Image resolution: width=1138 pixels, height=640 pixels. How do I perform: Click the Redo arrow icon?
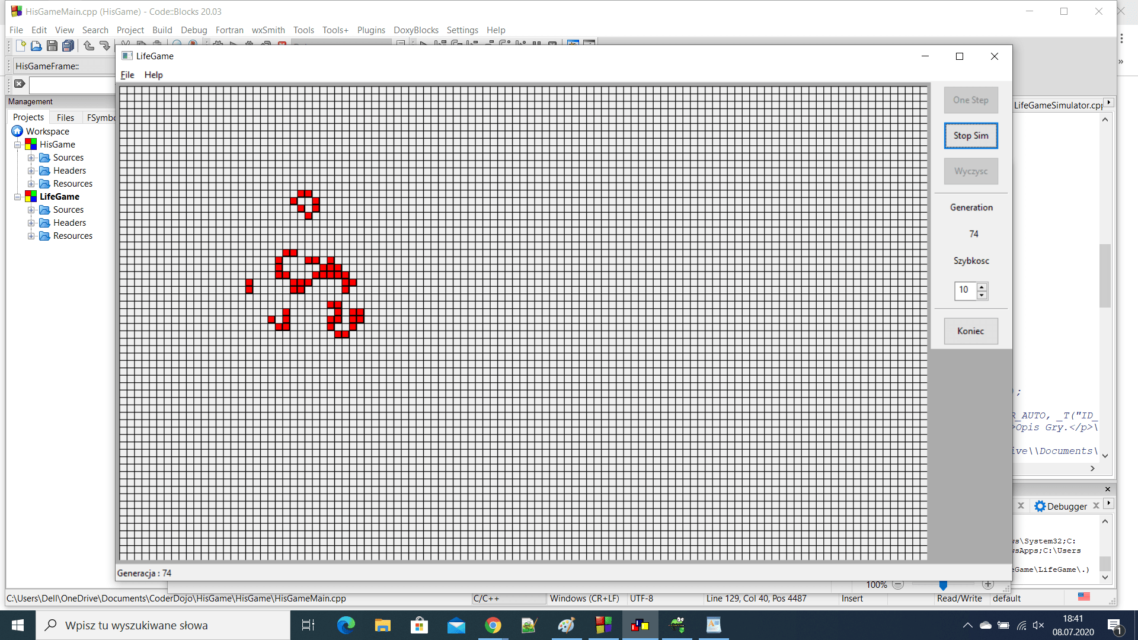[105, 46]
